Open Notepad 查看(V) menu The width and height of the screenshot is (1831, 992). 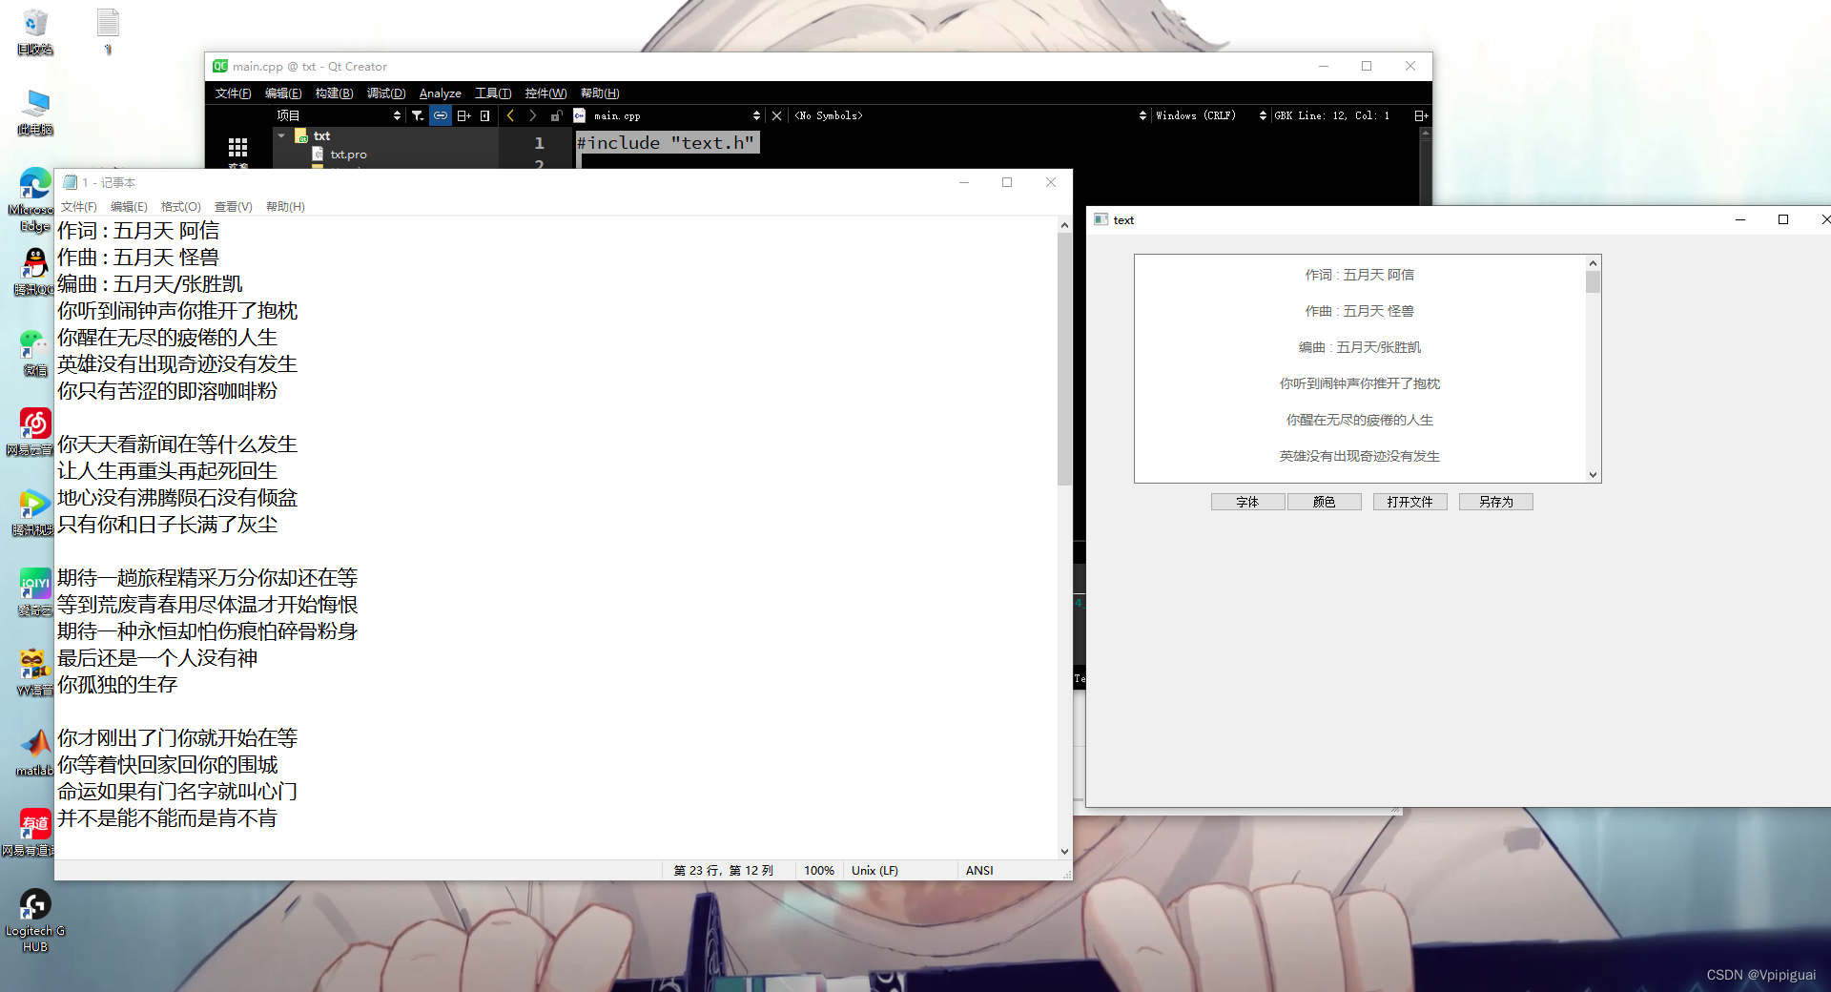tap(234, 207)
